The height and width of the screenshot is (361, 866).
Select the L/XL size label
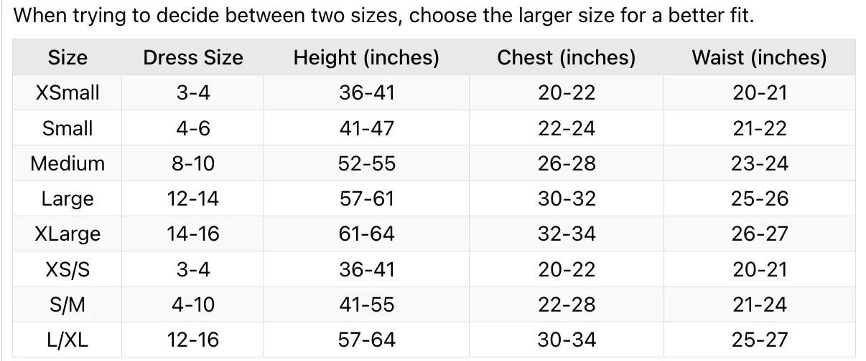point(67,340)
